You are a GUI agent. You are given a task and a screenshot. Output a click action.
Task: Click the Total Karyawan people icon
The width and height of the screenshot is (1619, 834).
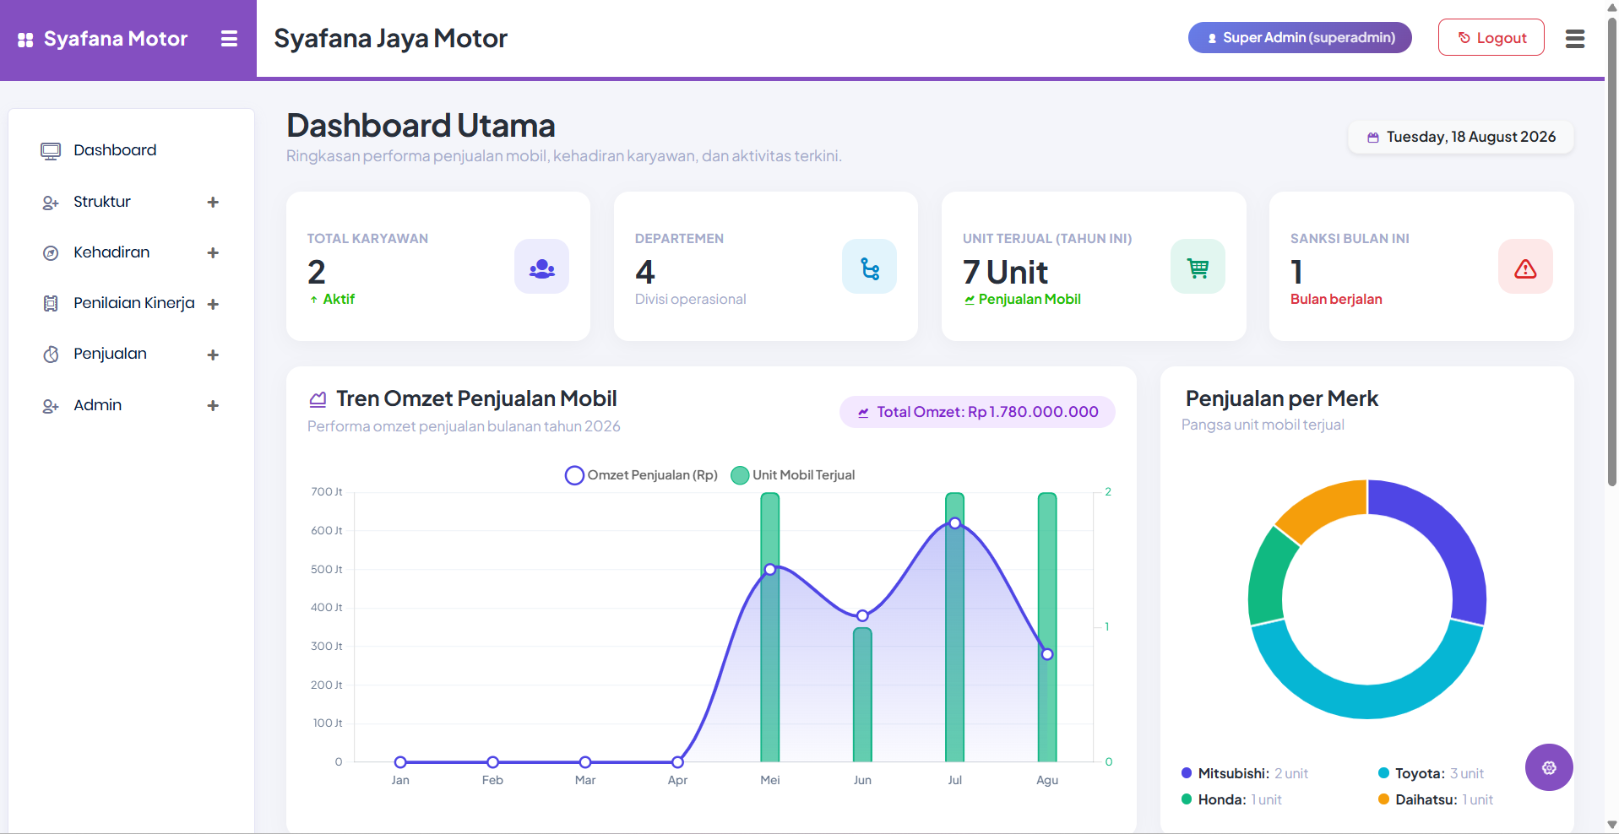point(541,267)
